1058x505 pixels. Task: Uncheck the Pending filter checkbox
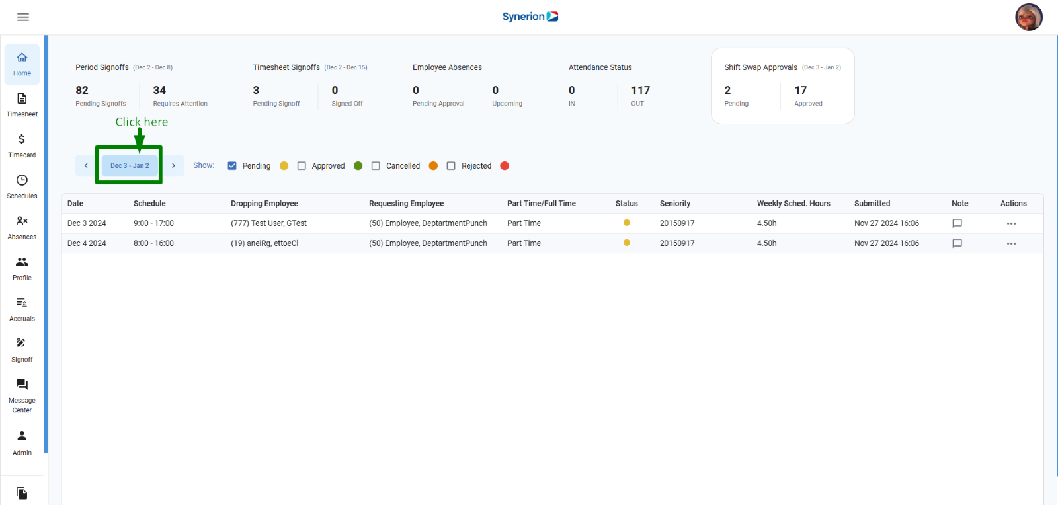coord(232,166)
